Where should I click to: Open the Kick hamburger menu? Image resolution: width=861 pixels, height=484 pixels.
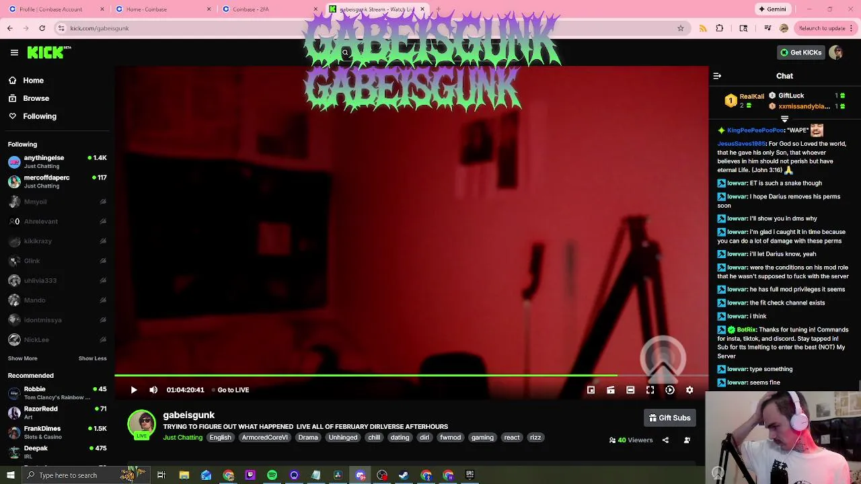click(14, 52)
